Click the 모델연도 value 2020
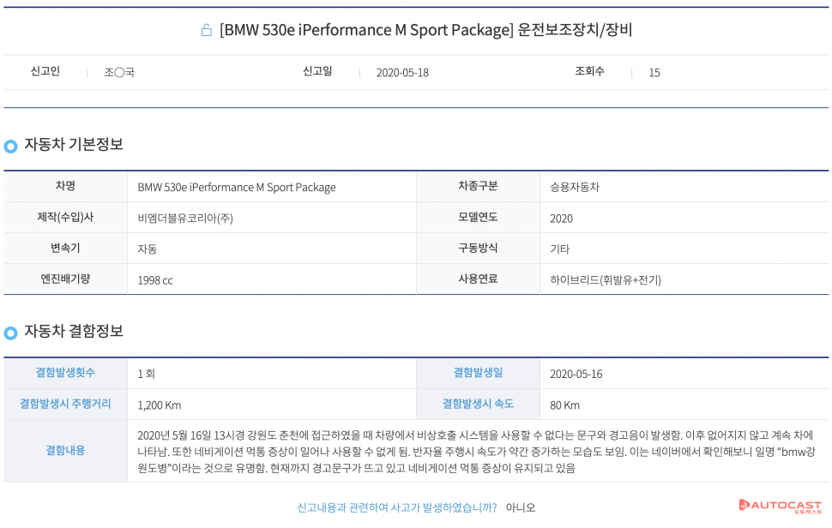Viewport: 832px width, 528px height. pos(561,218)
